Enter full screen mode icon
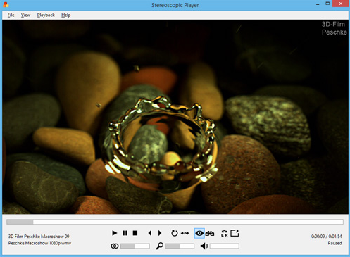The image size is (350, 257). (235, 233)
